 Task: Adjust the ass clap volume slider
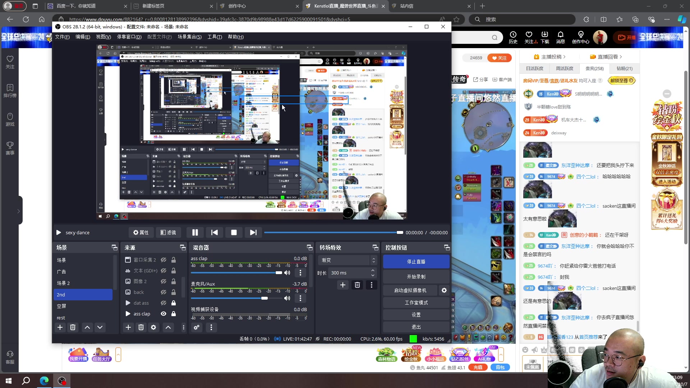coord(236,273)
